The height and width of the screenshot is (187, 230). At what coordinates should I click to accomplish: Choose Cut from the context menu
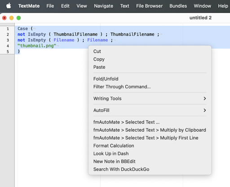click(150, 51)
